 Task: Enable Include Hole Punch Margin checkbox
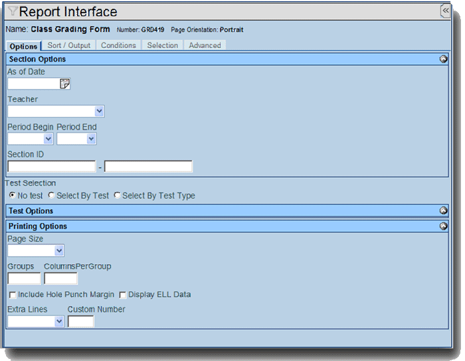12,295
